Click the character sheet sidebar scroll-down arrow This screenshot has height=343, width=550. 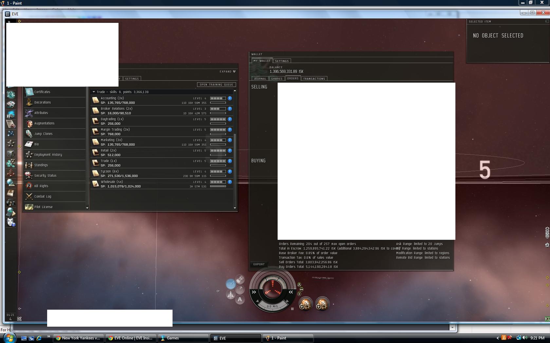click(x=87, y=208)
